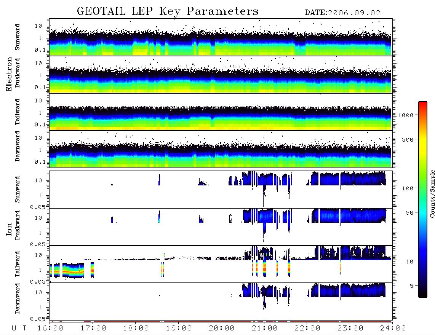Click the 0.05 tick of the Ion Sunward panel
This screenshot has height=335, width=435.
pyautogui.click(x=37, y=207)
